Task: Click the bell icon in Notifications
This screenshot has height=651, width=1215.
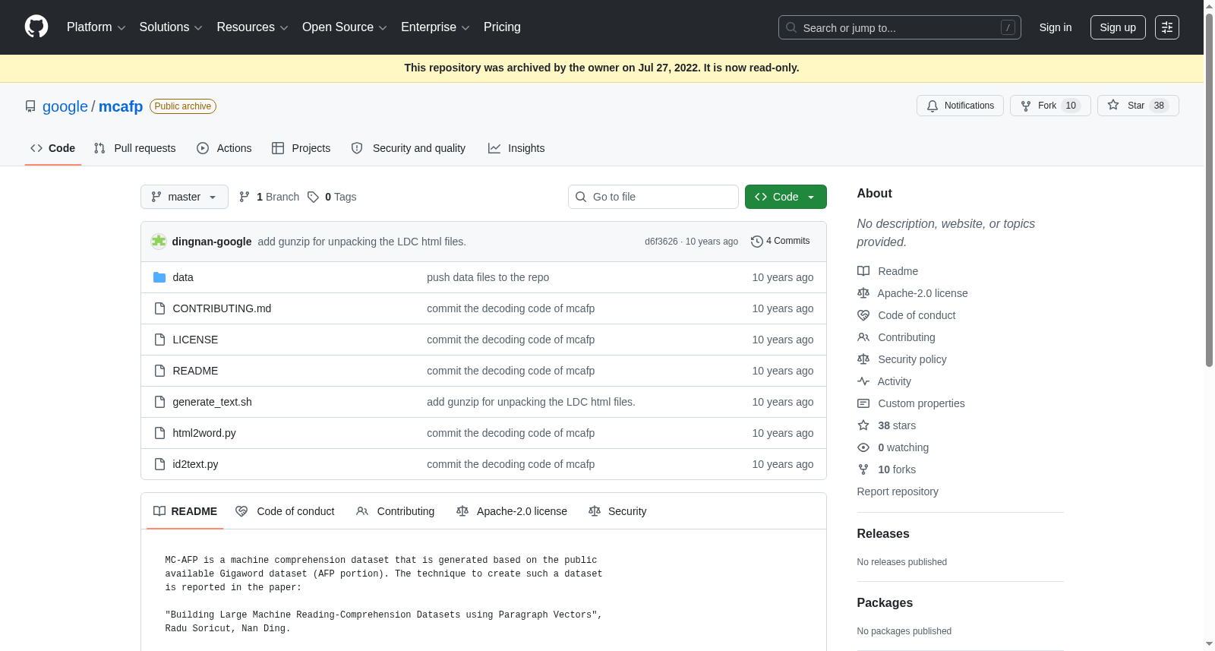Action: point(933,106)
